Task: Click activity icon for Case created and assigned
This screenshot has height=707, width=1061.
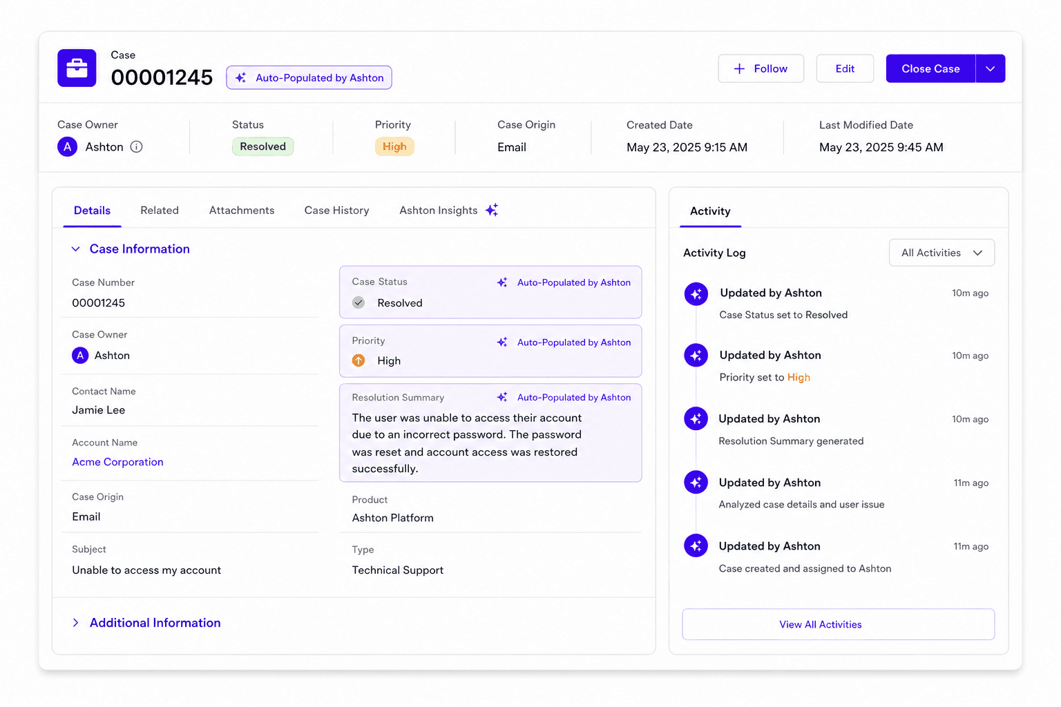Action: [696, 545]
